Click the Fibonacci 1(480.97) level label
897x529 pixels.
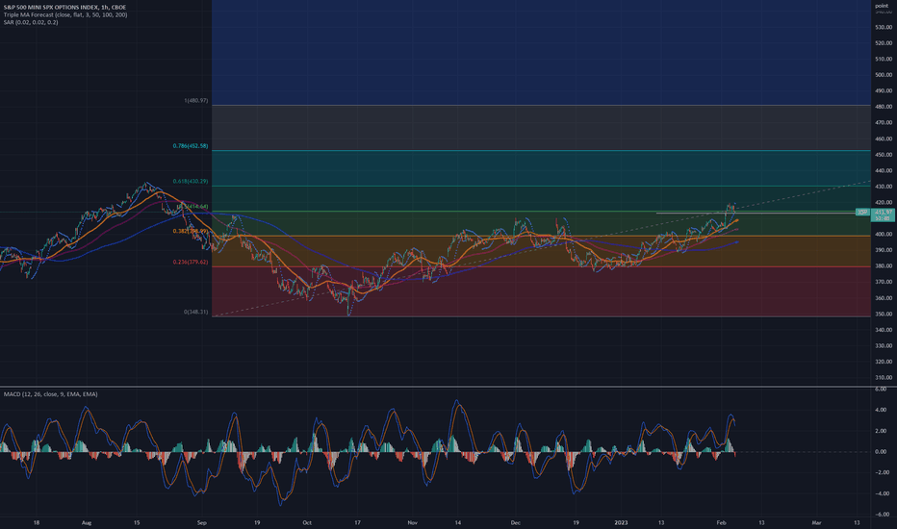pos(196,101)
